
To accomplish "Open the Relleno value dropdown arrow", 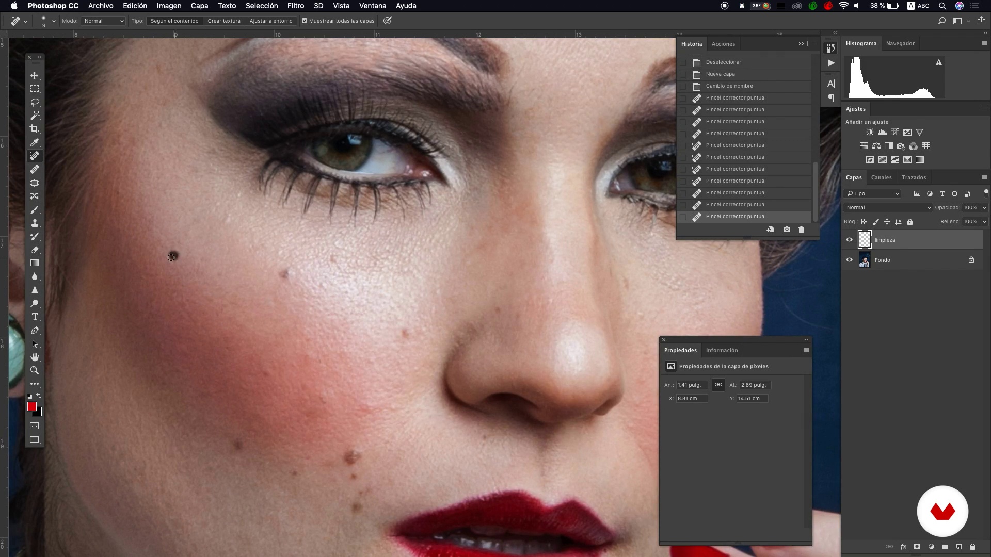I will point(984,222).
